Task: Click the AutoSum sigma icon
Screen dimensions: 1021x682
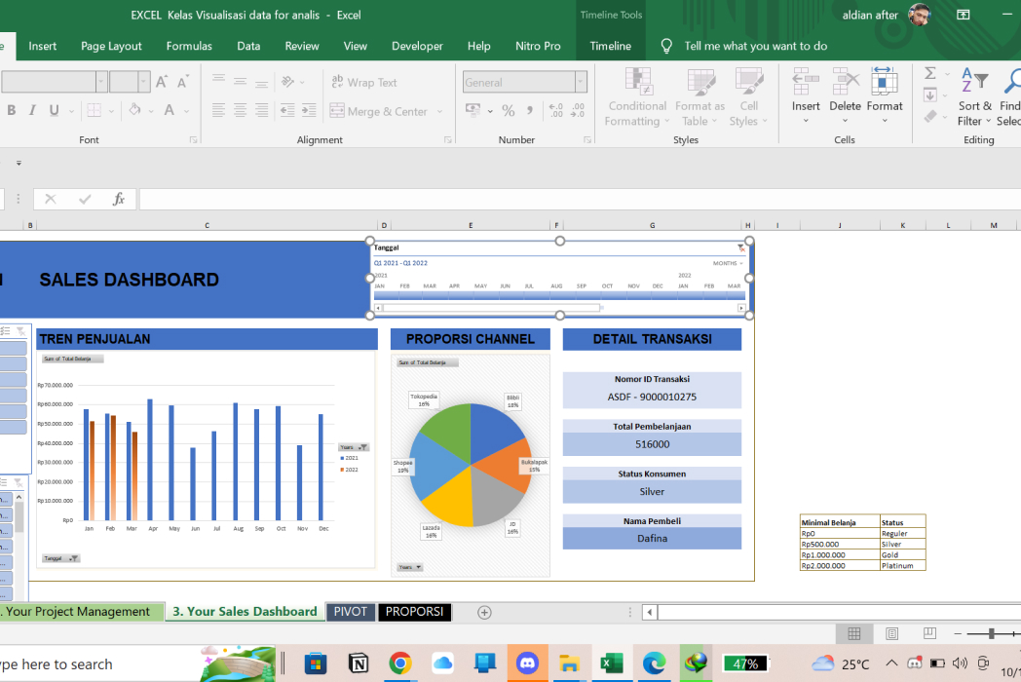Action: pyautogui.click(x=930, y=74)
